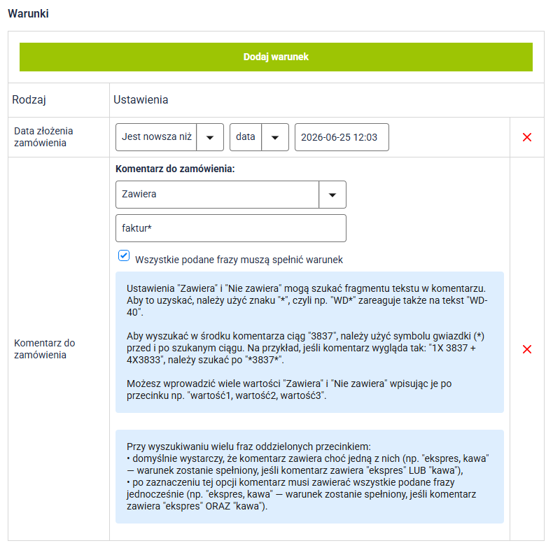Select the 'Komentarz do zamówienia' row label

coord(44,349)
